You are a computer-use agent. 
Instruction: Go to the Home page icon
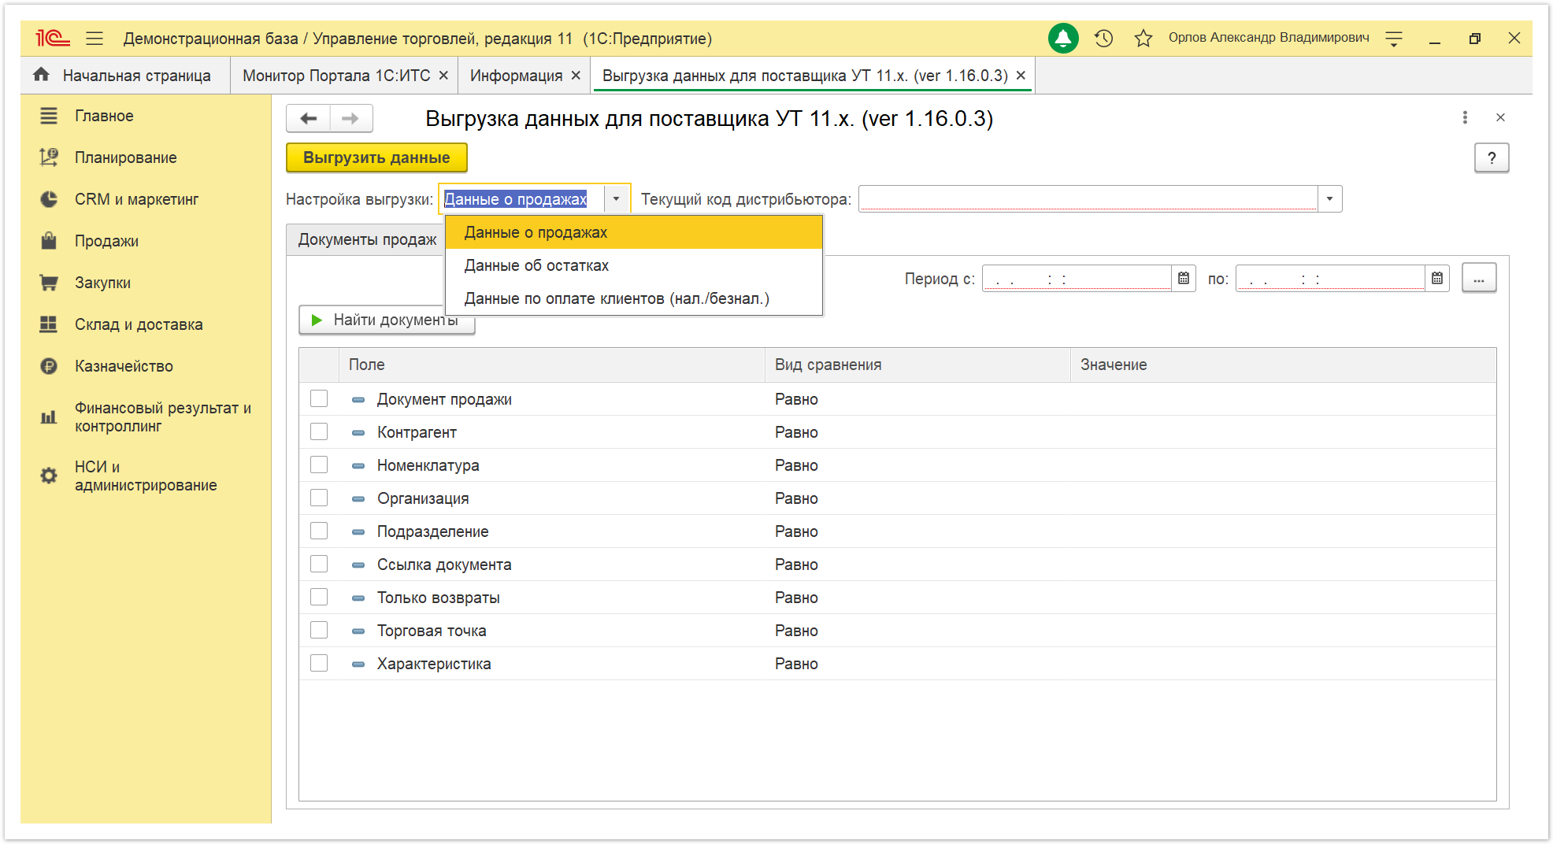[x=42, y=75]
